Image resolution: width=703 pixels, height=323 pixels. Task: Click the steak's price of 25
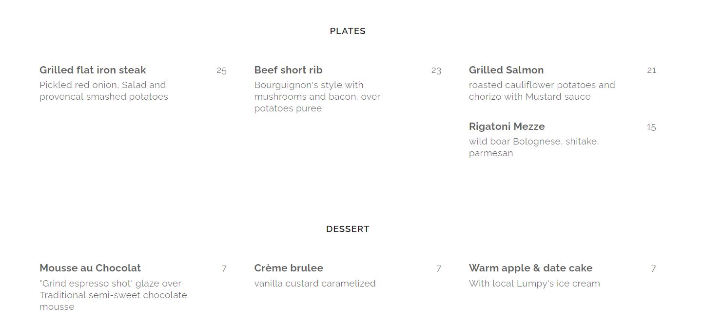tap(221, 71)
